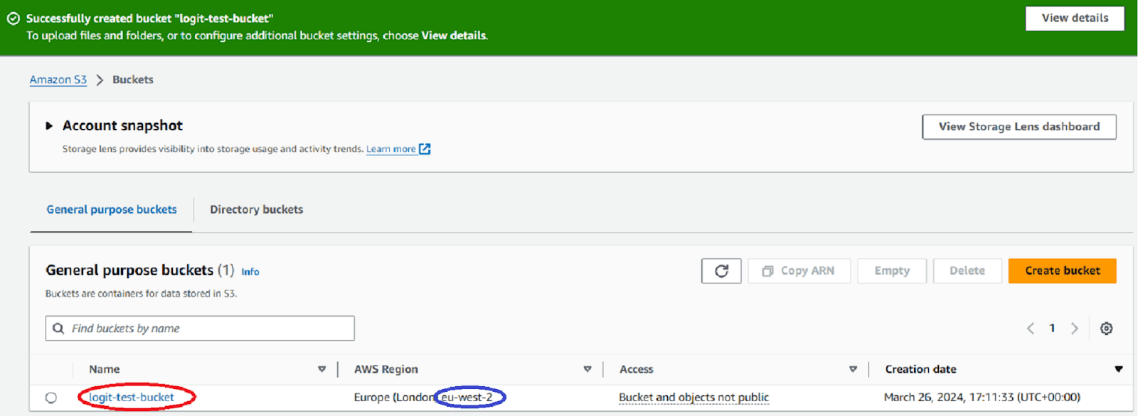
Task: Click the Buckets breadcrumb text
Action: [x=133, y=80]
